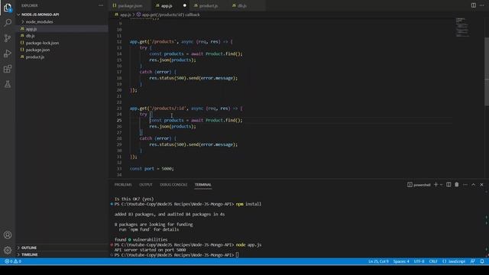Click Ln 25, Col 9 in status bar
Screen dimensions: 489x275
coord(378,261)
